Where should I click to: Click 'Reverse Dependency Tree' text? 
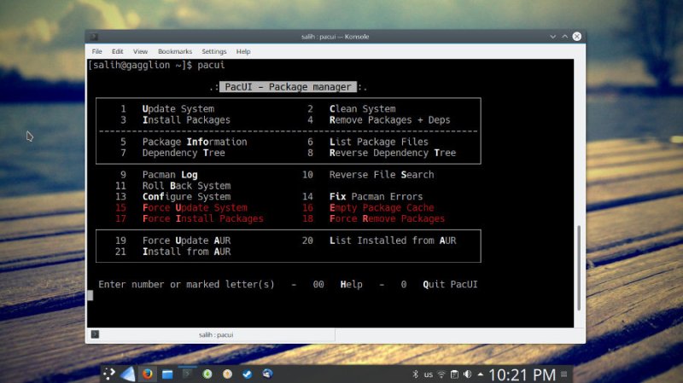(393, 154)
